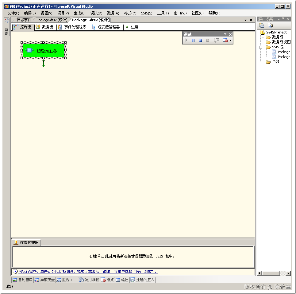Screen dimensions: 296x294
Task: Click the properties icon in solution explorer toolbar
Action: [262, 25]
